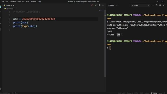The height and width of the screenshot is (94, 167).
Task: Kill the terminal with the trash icon
Action: point(160,5)
